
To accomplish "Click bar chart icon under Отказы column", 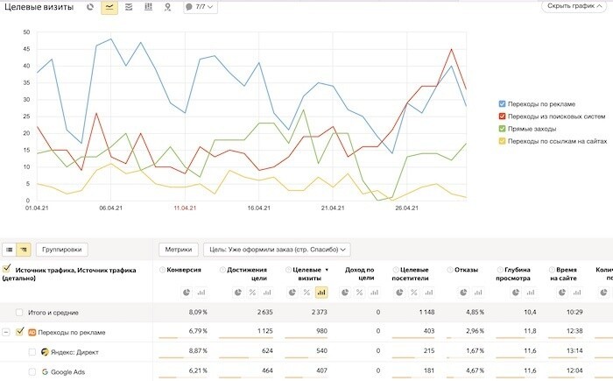I will [478, 293].
